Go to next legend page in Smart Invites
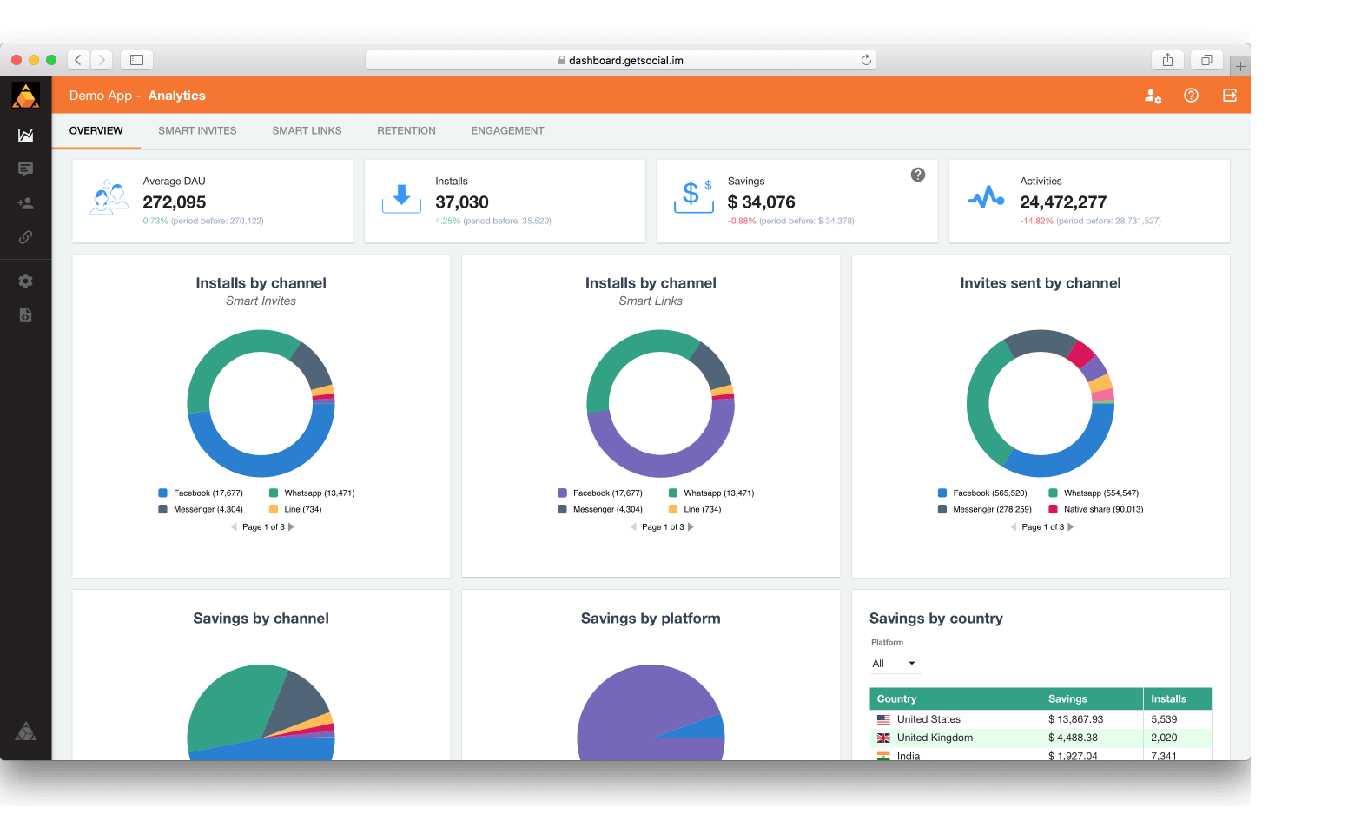The image size is (1348, 814). click(x=292, y=527)
